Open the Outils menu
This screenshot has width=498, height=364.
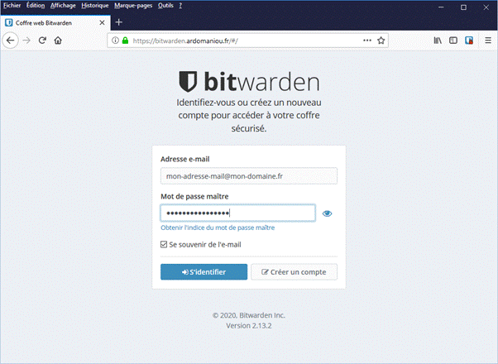click(165, 6)
